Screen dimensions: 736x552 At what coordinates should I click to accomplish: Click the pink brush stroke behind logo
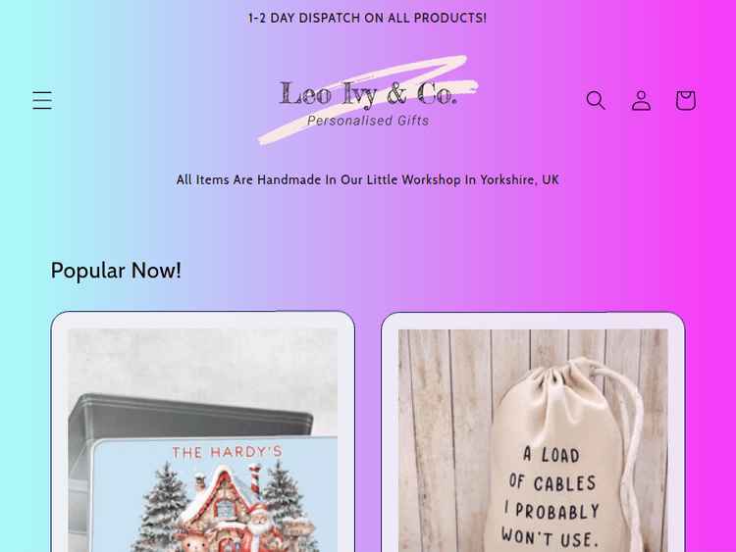tap(368, 99)
